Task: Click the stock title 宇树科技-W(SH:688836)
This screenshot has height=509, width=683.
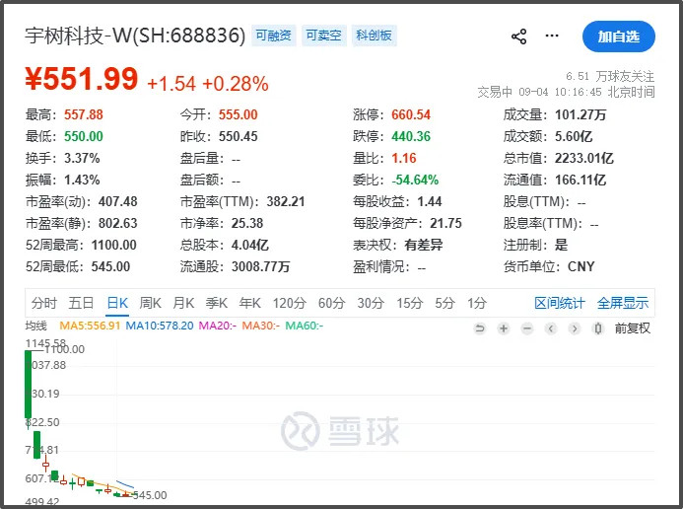Action: click(135, 36)
